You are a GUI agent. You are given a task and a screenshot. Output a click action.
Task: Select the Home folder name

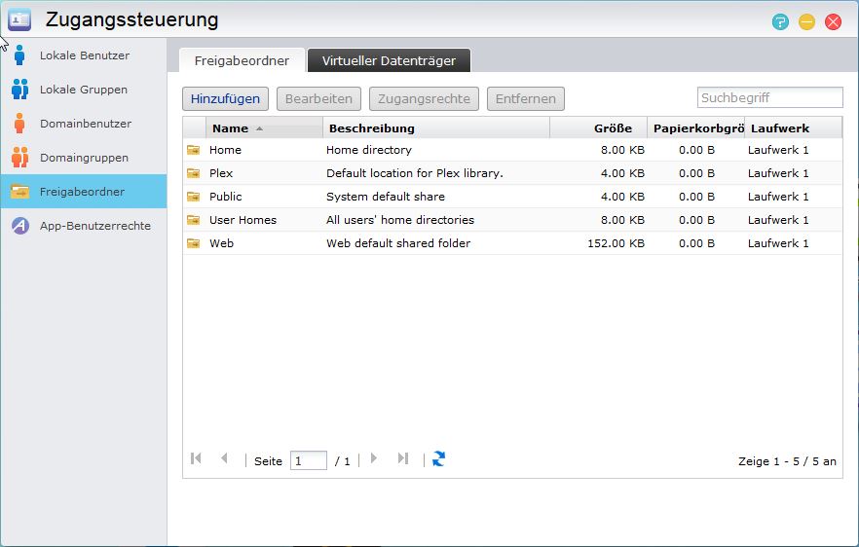pos(225,150)
